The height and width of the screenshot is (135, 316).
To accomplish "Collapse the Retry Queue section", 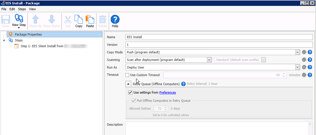I will 128,84.
